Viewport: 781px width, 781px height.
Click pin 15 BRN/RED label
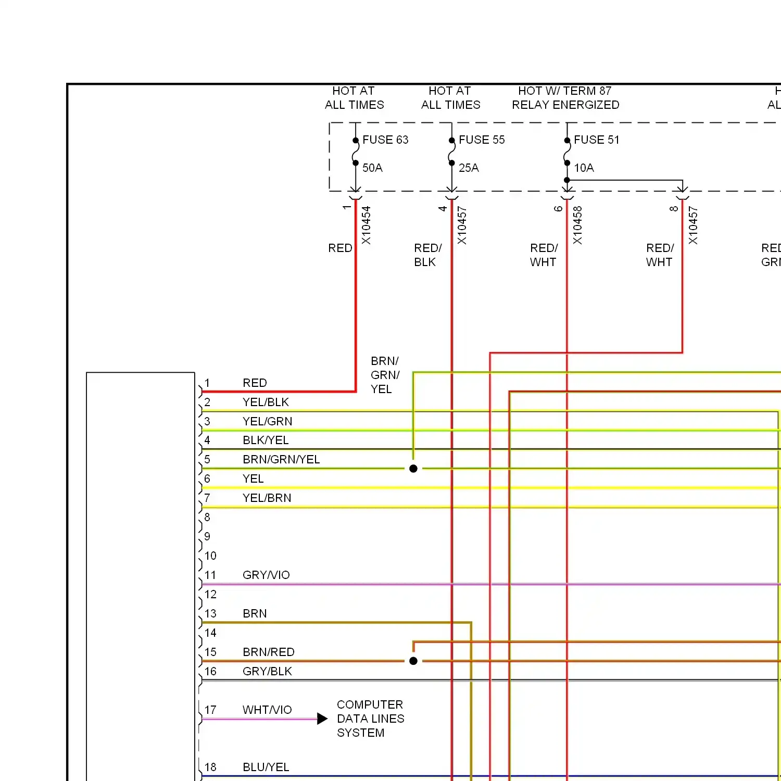tap(269, 652)
